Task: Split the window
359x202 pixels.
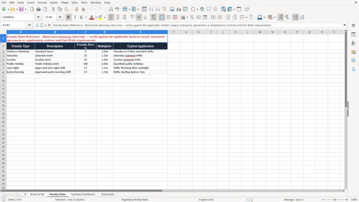Action: [x=239, y=9]
